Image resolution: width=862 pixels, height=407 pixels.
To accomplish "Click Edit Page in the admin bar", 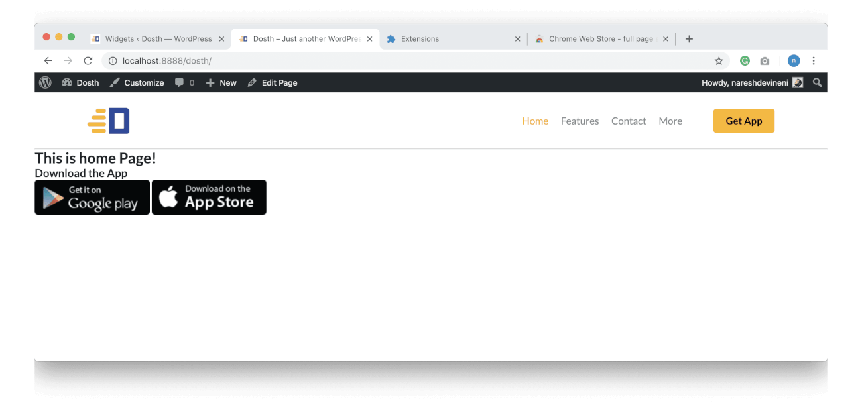I will [x=278, y=82].
